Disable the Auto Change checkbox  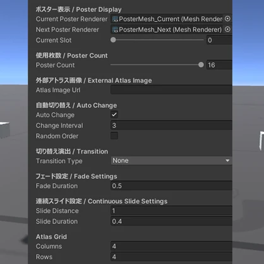114,115
